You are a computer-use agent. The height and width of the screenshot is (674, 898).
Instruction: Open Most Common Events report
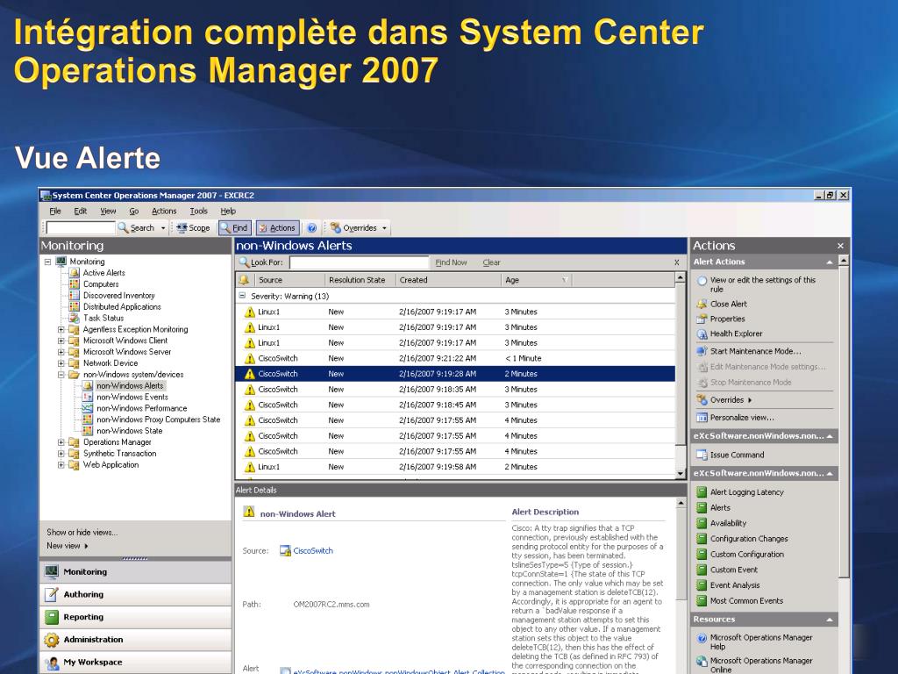click(746, 600)
